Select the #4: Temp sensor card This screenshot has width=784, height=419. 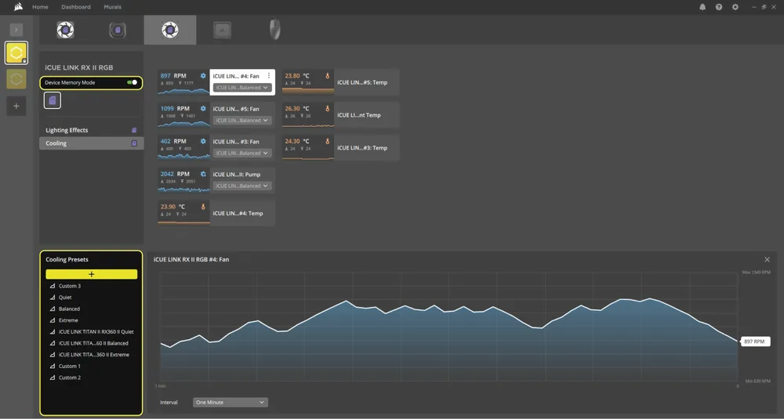[x=242, y=213]
